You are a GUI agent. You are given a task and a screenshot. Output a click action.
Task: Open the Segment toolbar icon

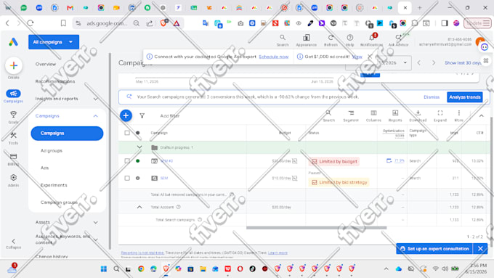351,113
